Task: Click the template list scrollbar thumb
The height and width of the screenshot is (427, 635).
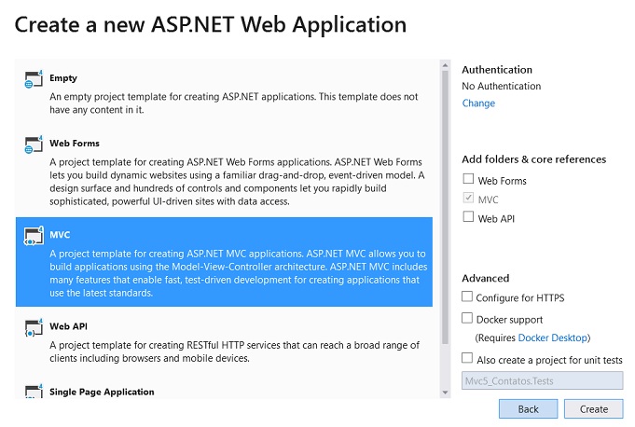Action: coord(445,207)
